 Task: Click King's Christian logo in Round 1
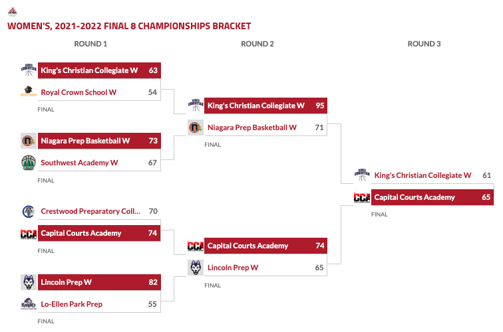tap(28, 70)
